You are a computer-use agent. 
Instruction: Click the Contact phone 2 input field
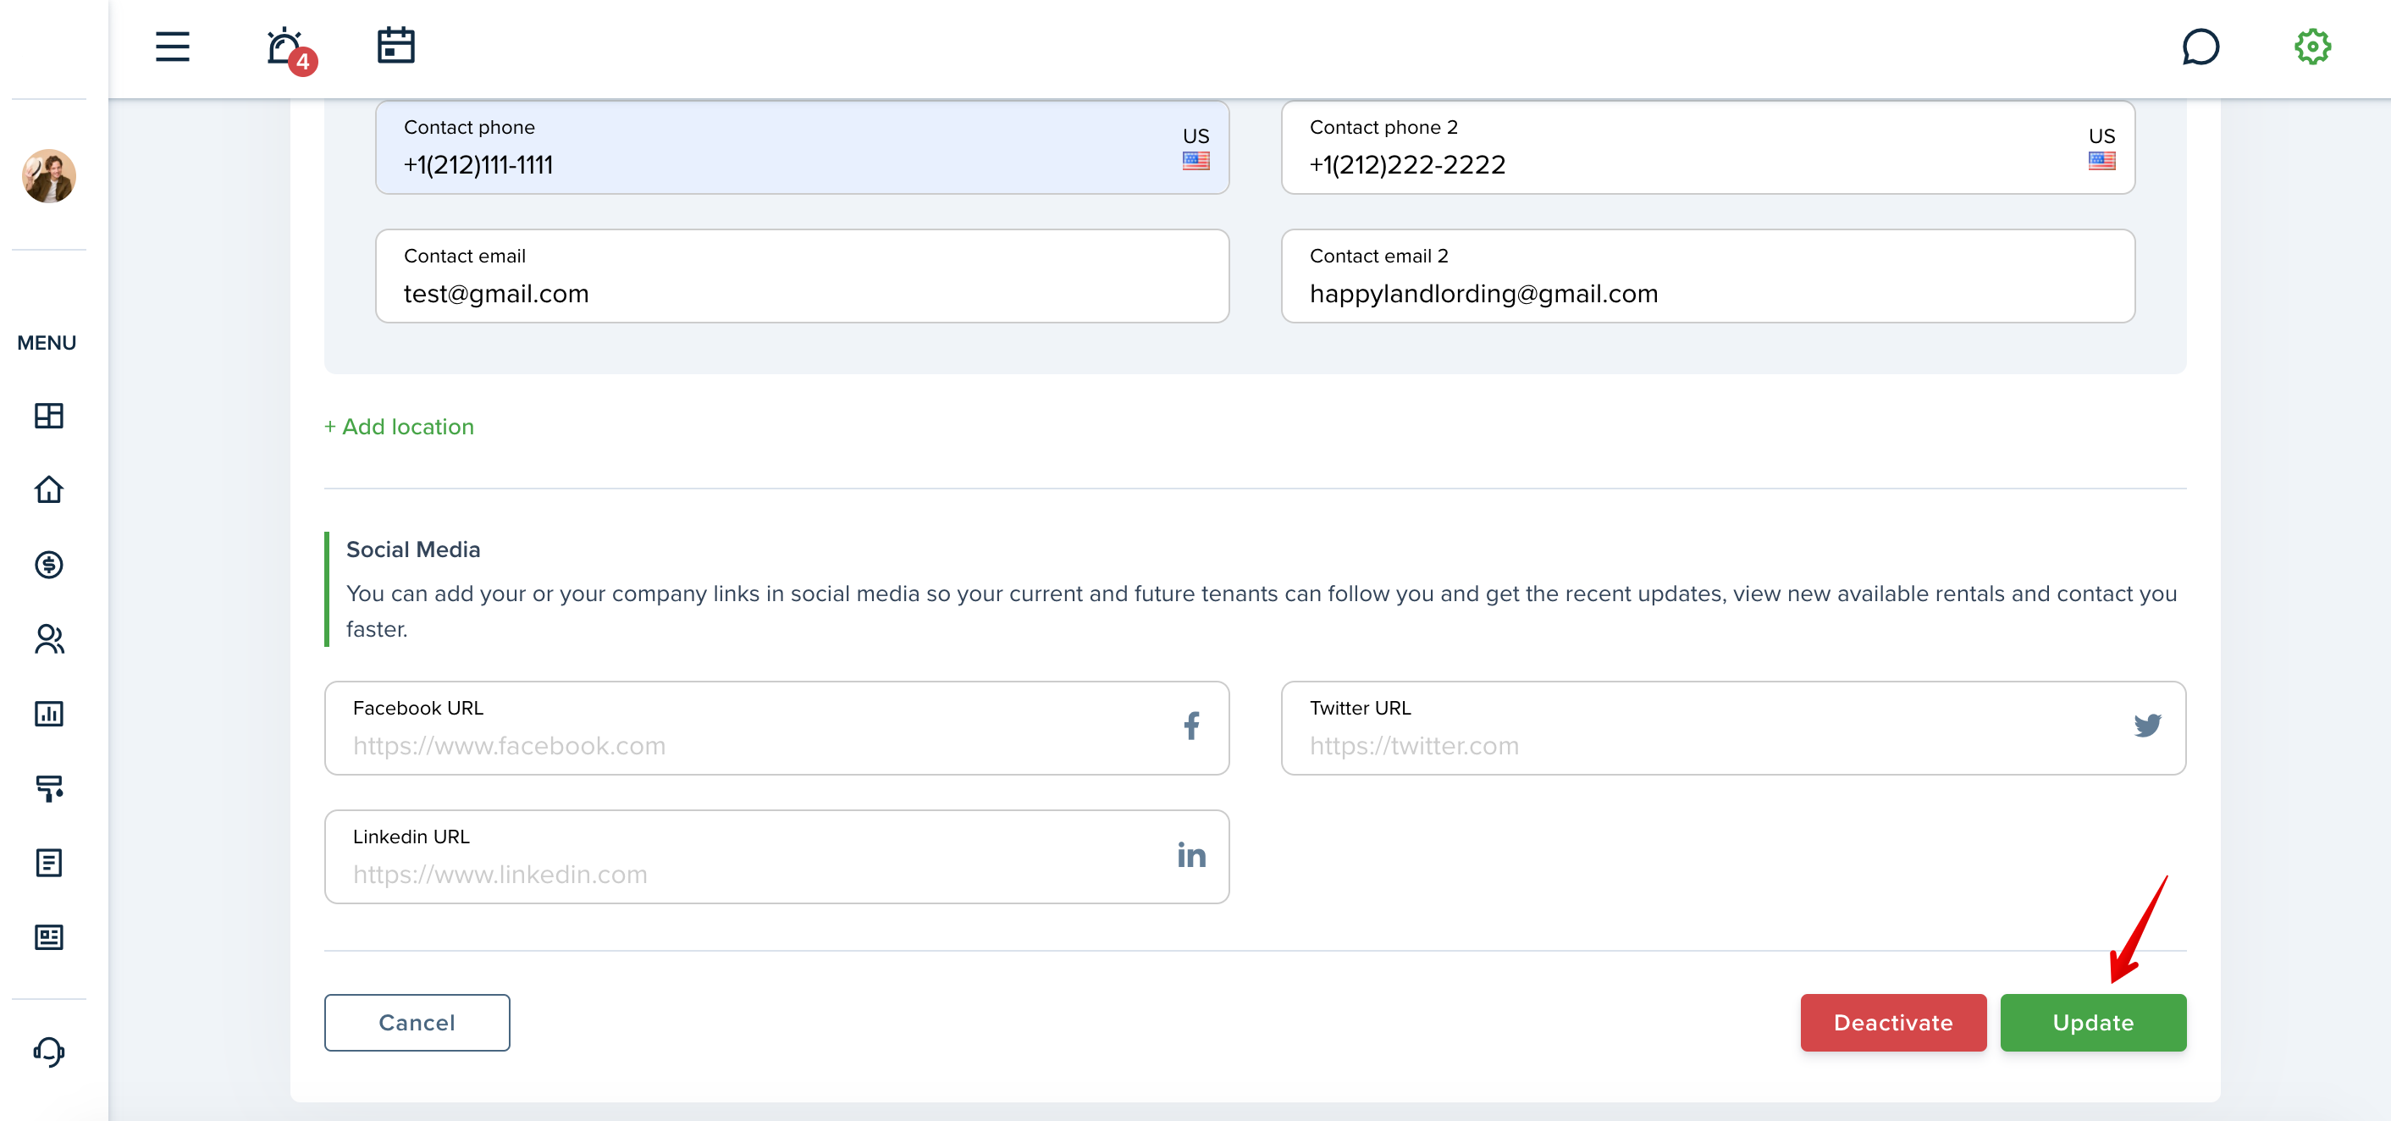1708,147
